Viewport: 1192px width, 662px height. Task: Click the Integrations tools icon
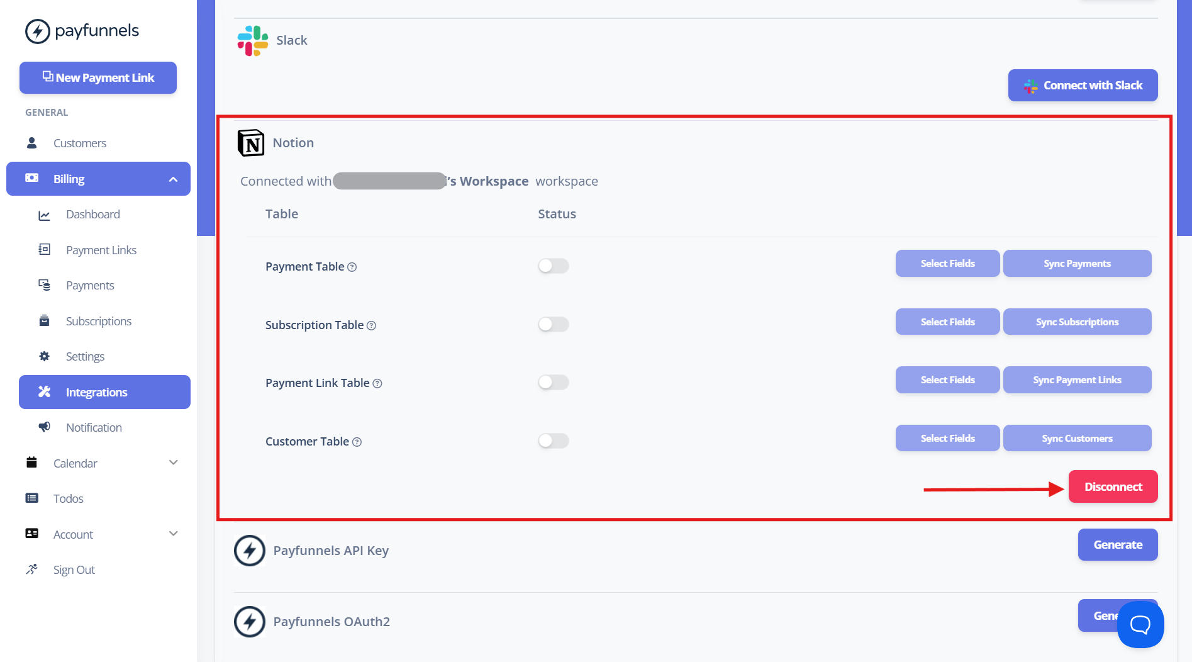[x=44, y=391]
